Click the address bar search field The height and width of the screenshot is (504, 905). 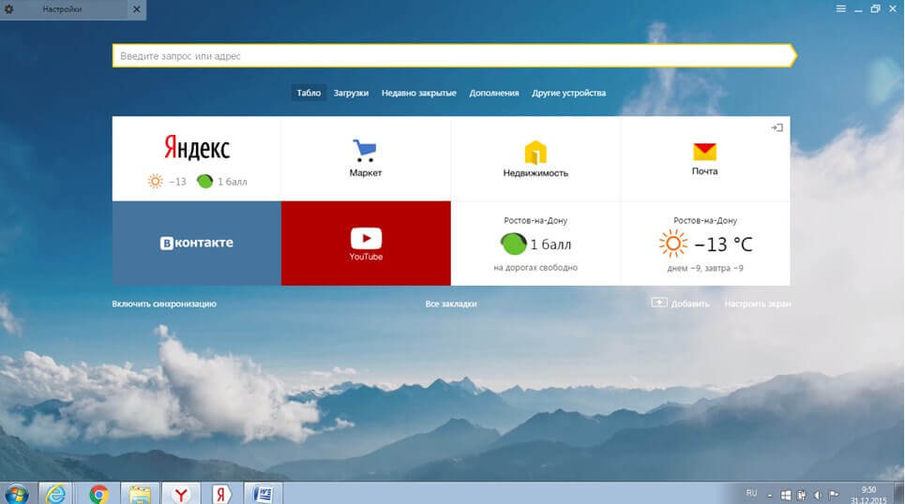point(450,56)
